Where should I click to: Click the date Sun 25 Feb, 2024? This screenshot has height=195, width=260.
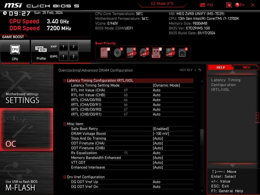[48, 13]
